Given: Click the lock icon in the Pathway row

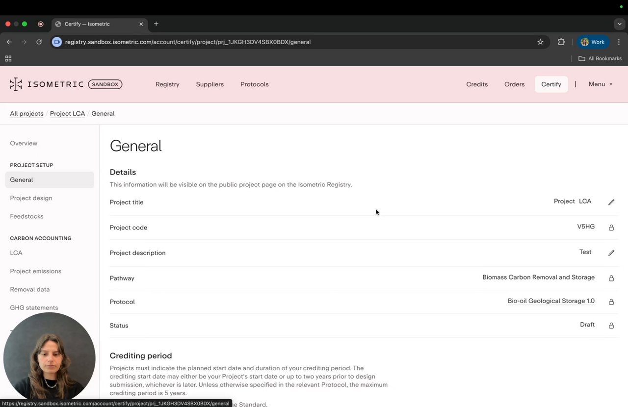Looking at the screenshot, I should click(611, 279).
